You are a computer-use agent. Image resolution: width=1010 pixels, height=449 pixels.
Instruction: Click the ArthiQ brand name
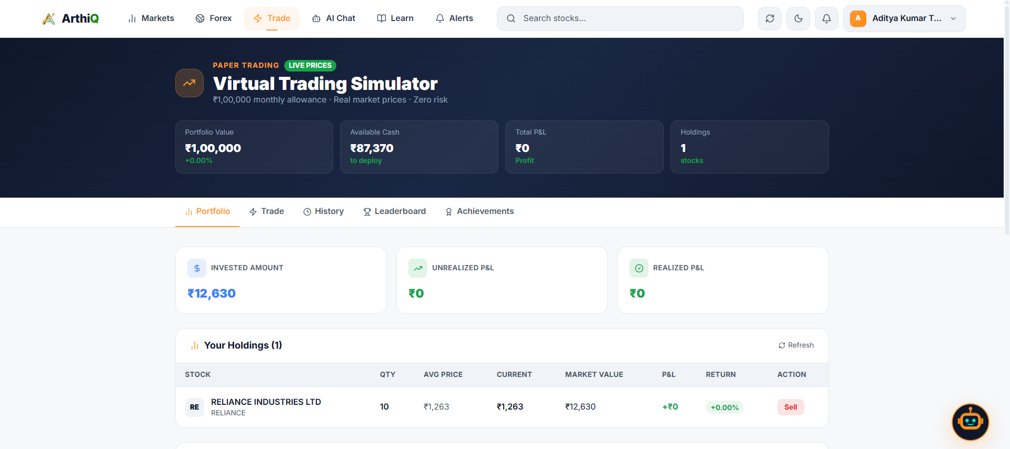point(81,18)
